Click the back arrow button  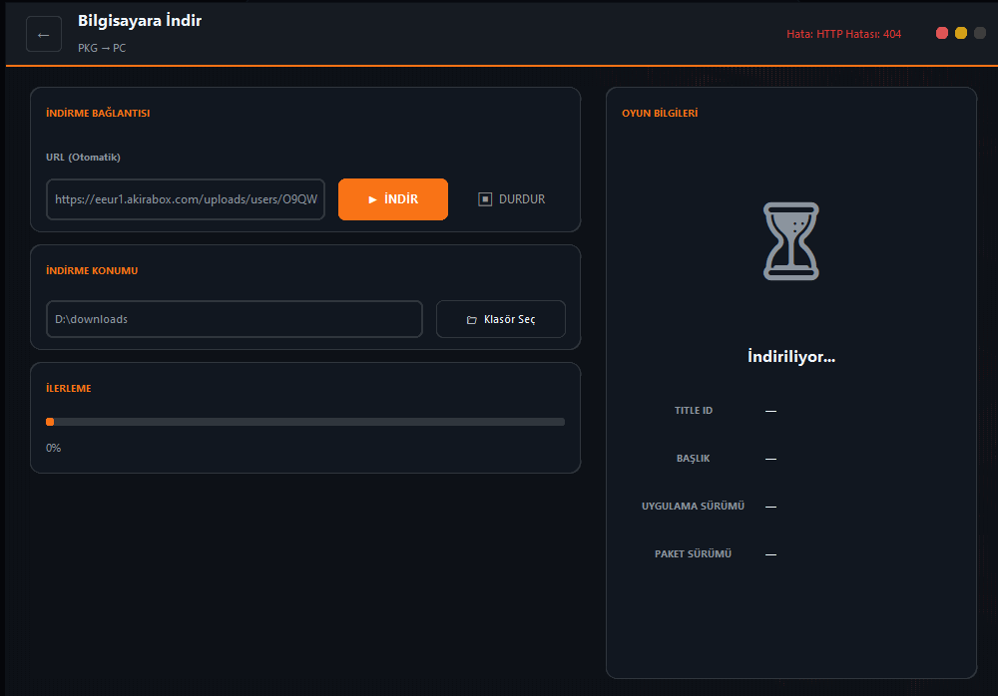tap(43, 35)
